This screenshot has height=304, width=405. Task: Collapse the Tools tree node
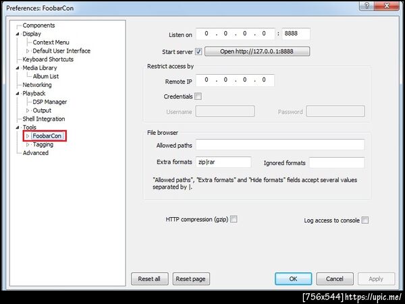coord(18,127)
